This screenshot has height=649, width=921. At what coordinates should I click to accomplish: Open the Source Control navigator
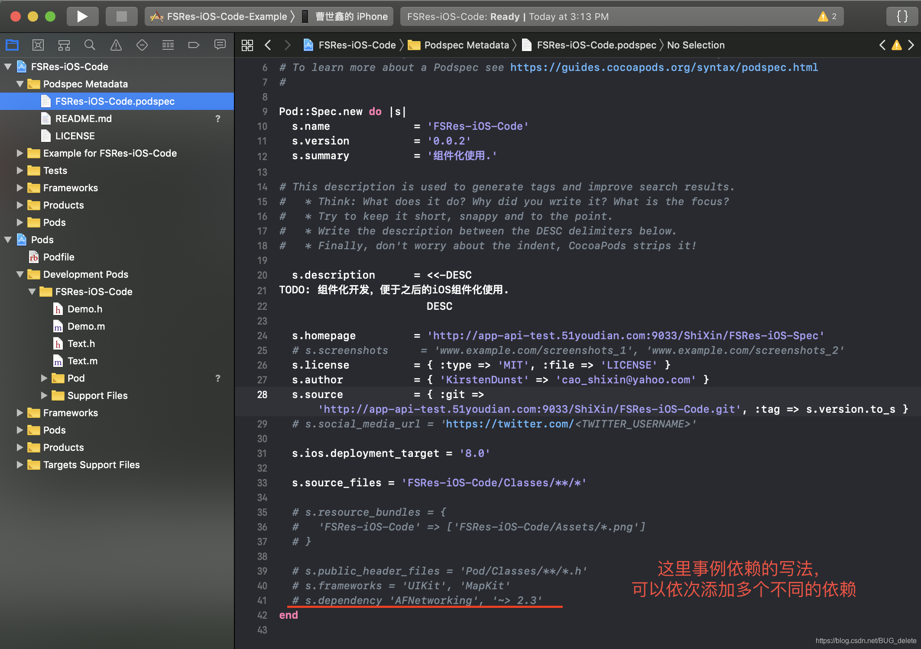coord(38,45)
